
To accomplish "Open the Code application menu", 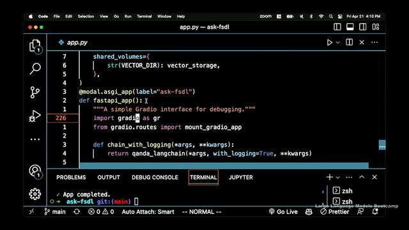I will 43,17.
